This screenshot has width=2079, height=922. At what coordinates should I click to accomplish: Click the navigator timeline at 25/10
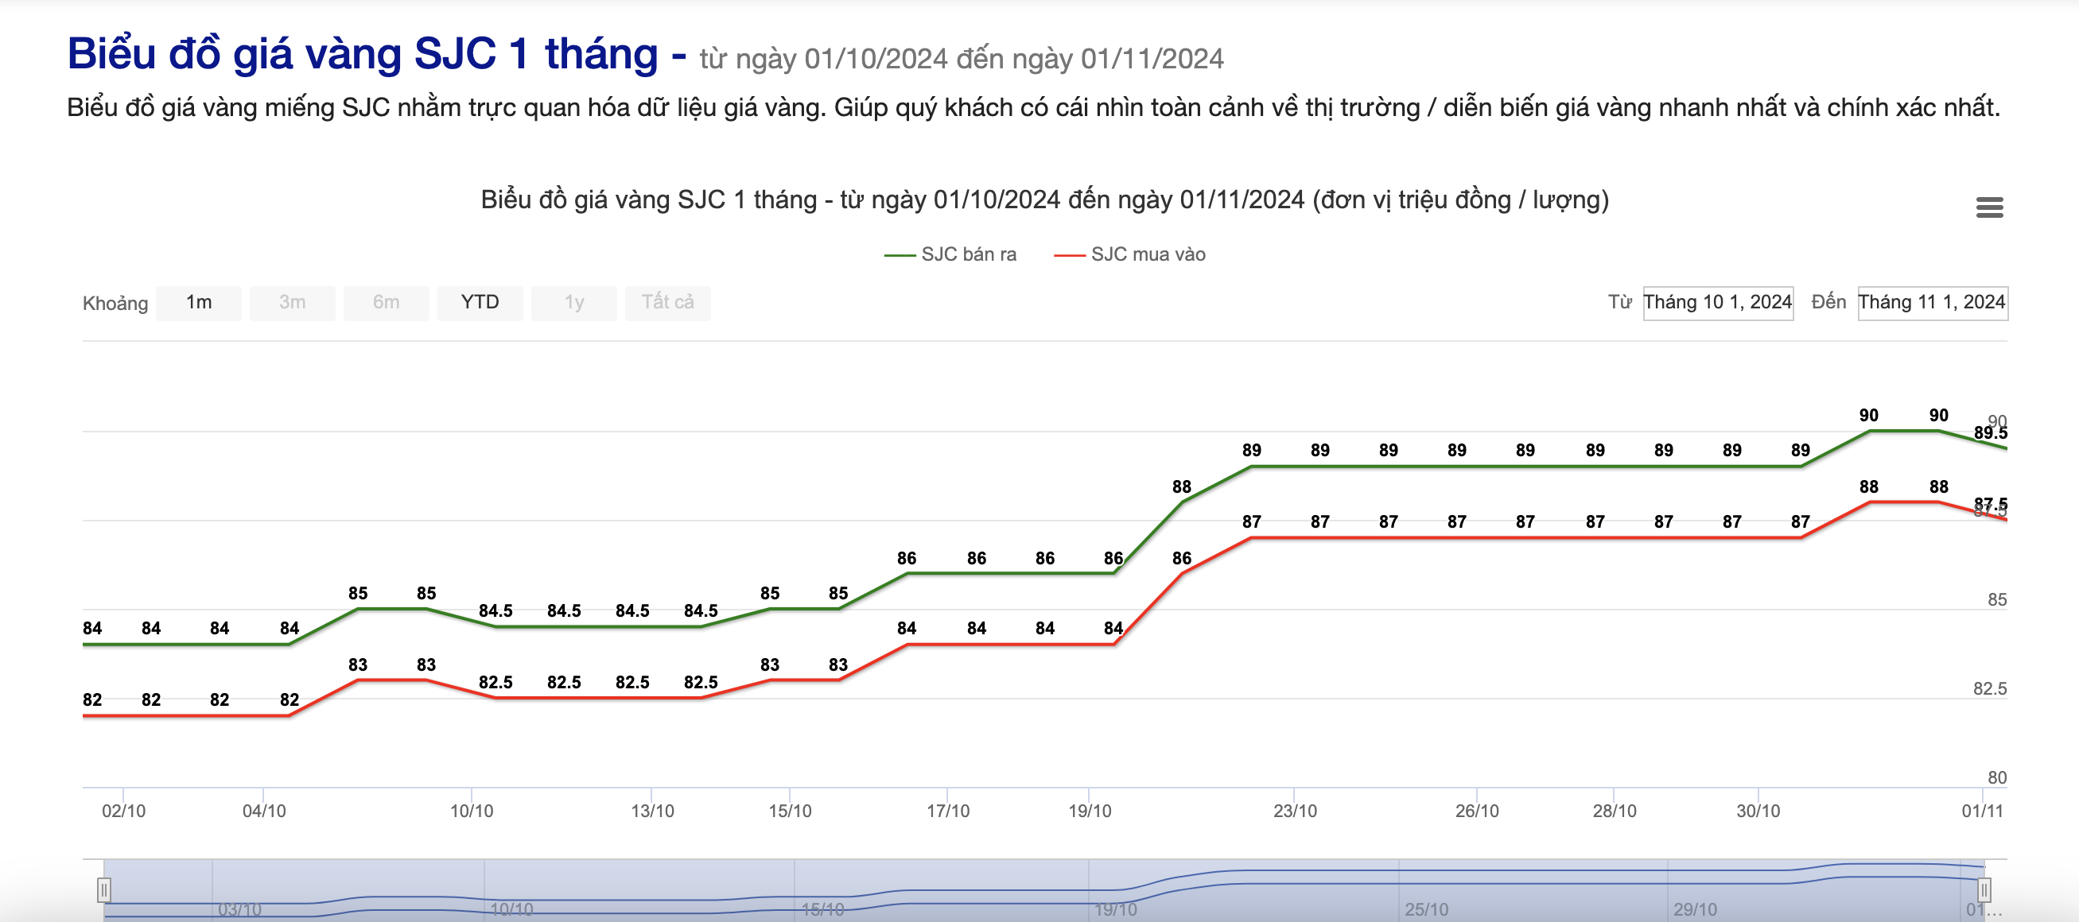coord(1426,909)
